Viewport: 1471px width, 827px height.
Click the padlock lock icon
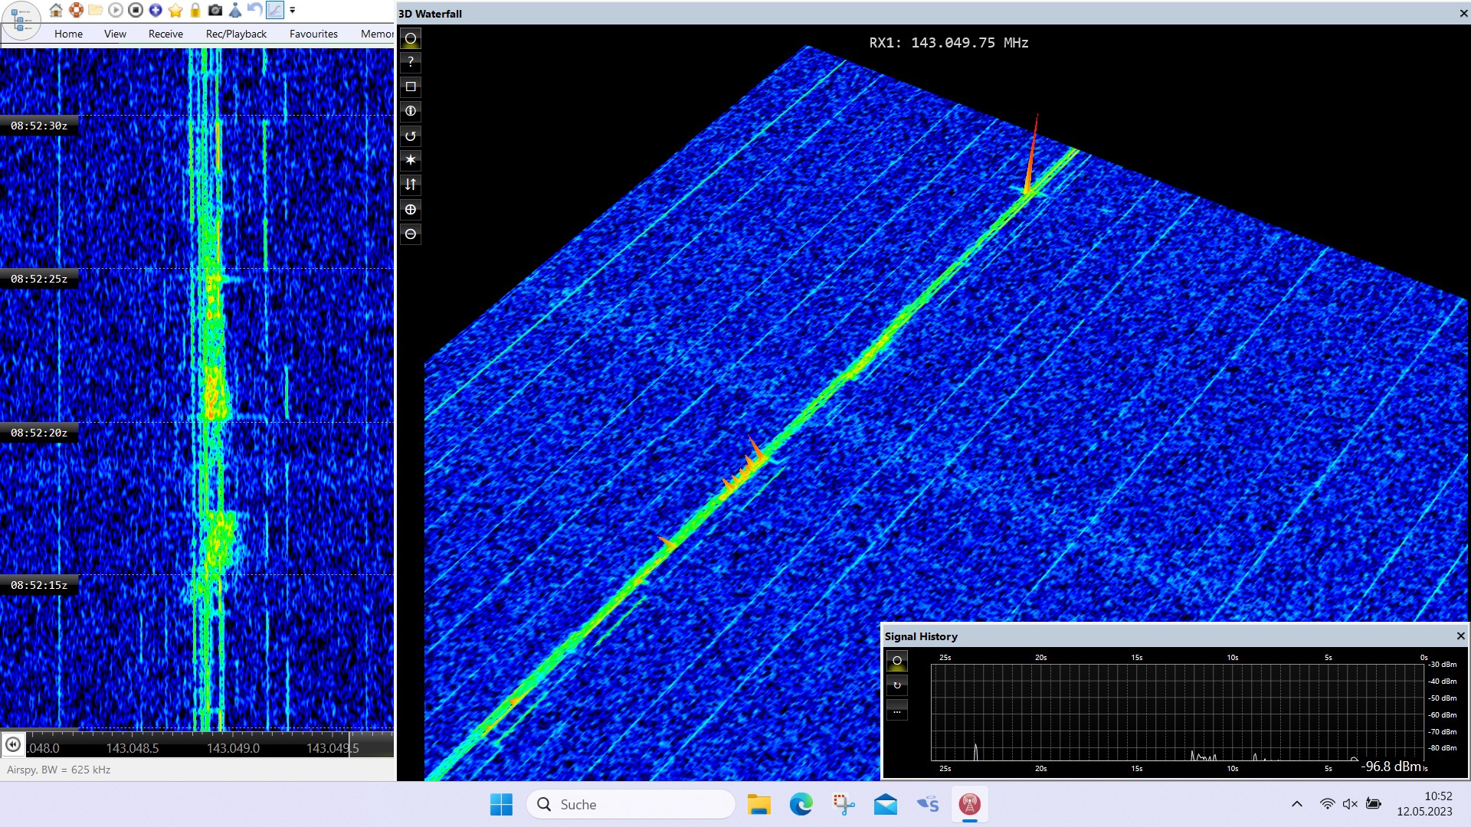195,10
